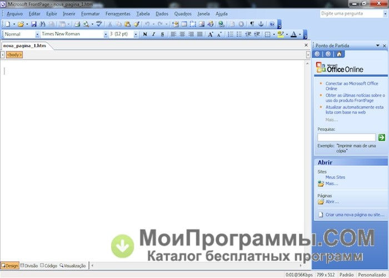Switch to the Divisão view tab

tap(29, 266)
